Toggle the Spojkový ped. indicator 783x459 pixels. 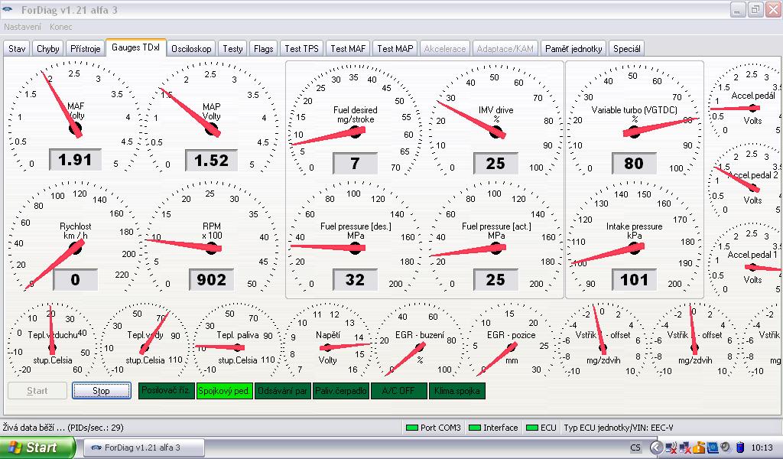click(x=224, y=391)
